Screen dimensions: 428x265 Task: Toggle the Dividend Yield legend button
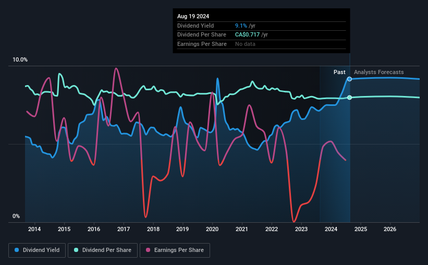pyautogui.click(x=37, y=250)
